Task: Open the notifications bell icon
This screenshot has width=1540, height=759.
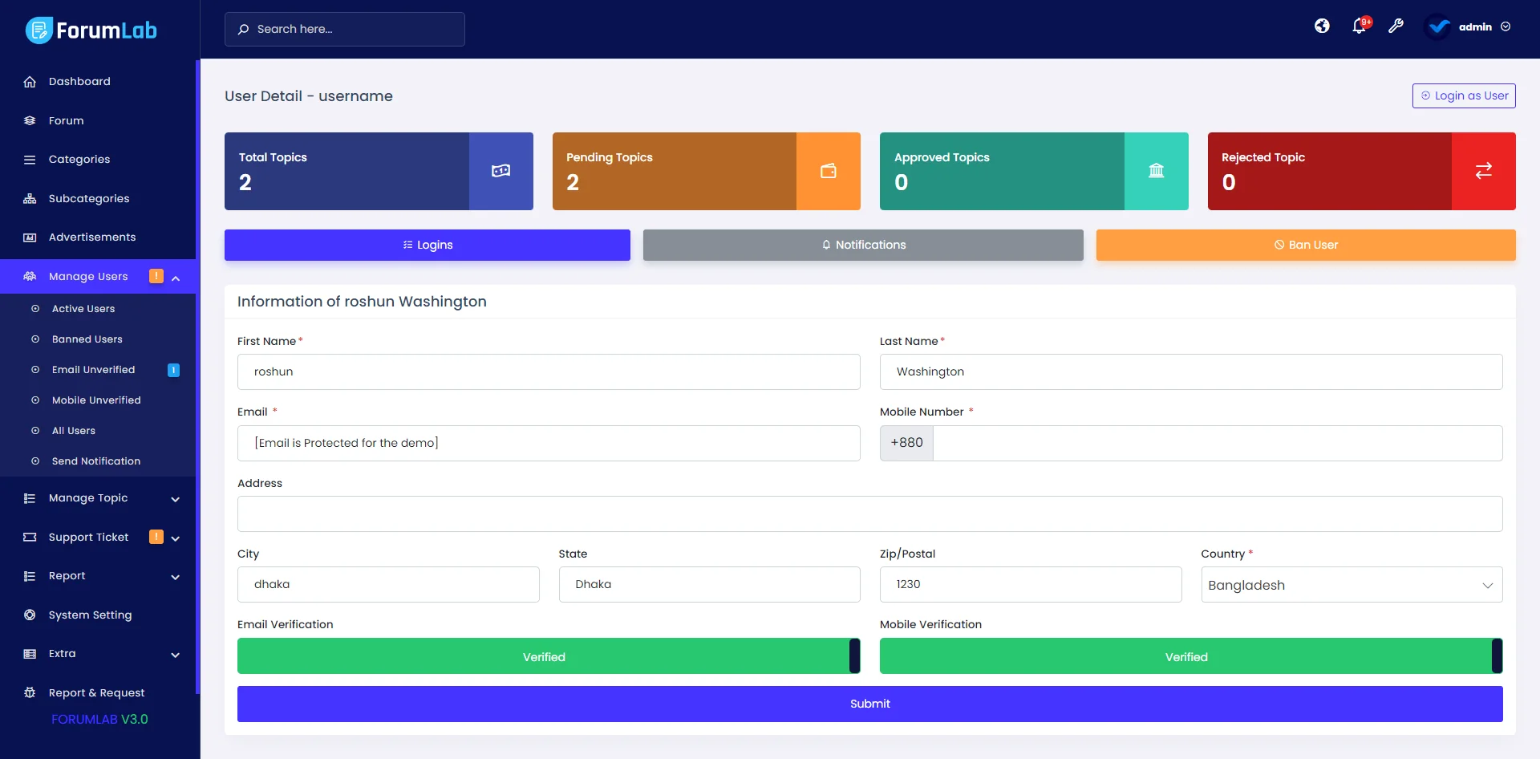Action: pos(1359,26)
